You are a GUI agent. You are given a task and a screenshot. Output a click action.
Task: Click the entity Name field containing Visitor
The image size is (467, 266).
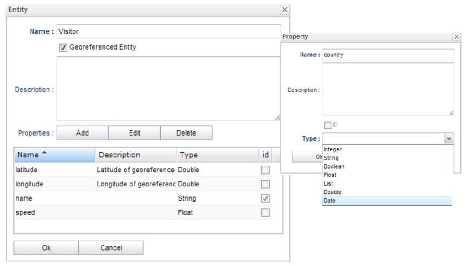tap(168, 32)
